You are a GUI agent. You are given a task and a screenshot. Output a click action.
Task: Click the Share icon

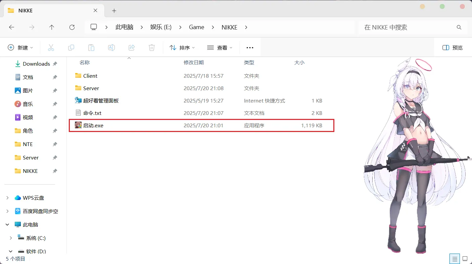[x=132, y=47]
